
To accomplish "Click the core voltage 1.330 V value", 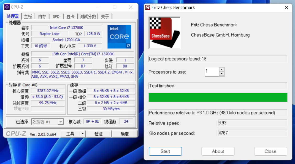I will (x=90, y=46).
